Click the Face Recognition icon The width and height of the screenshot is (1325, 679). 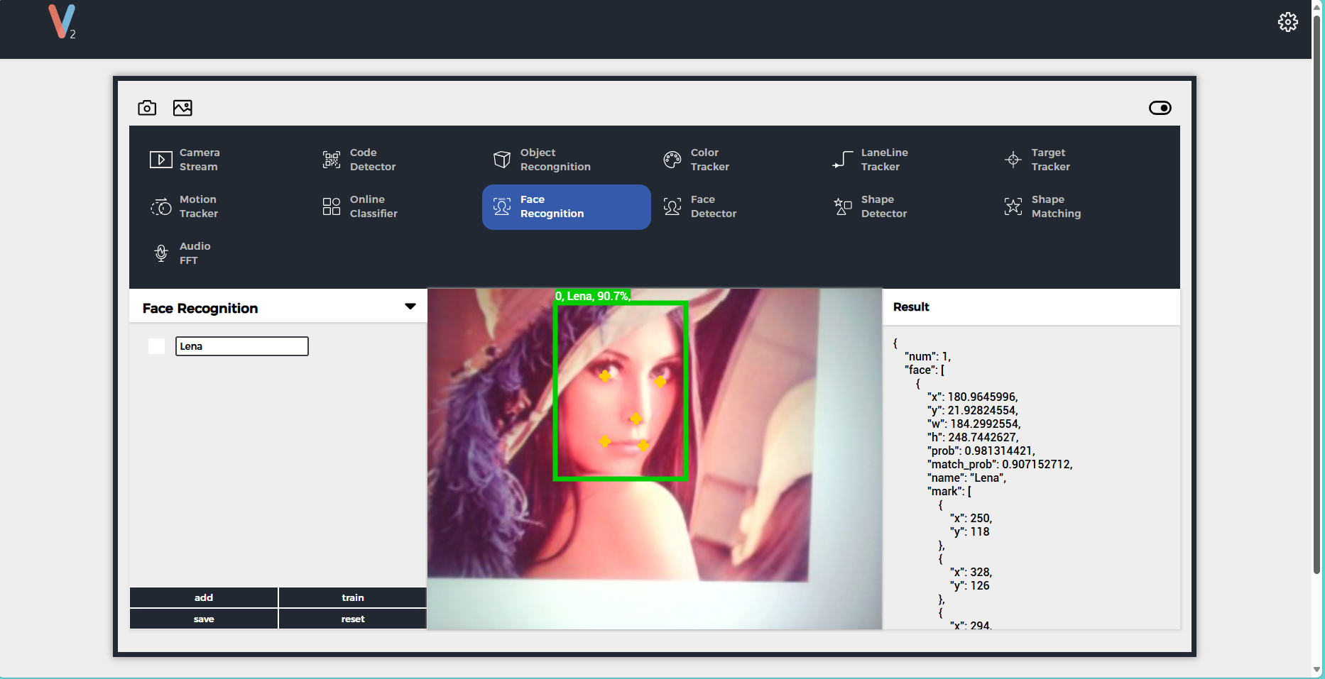click(x=502, y=206)
